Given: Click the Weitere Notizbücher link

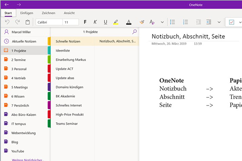Looking at the screenshot, I should 28,160.
